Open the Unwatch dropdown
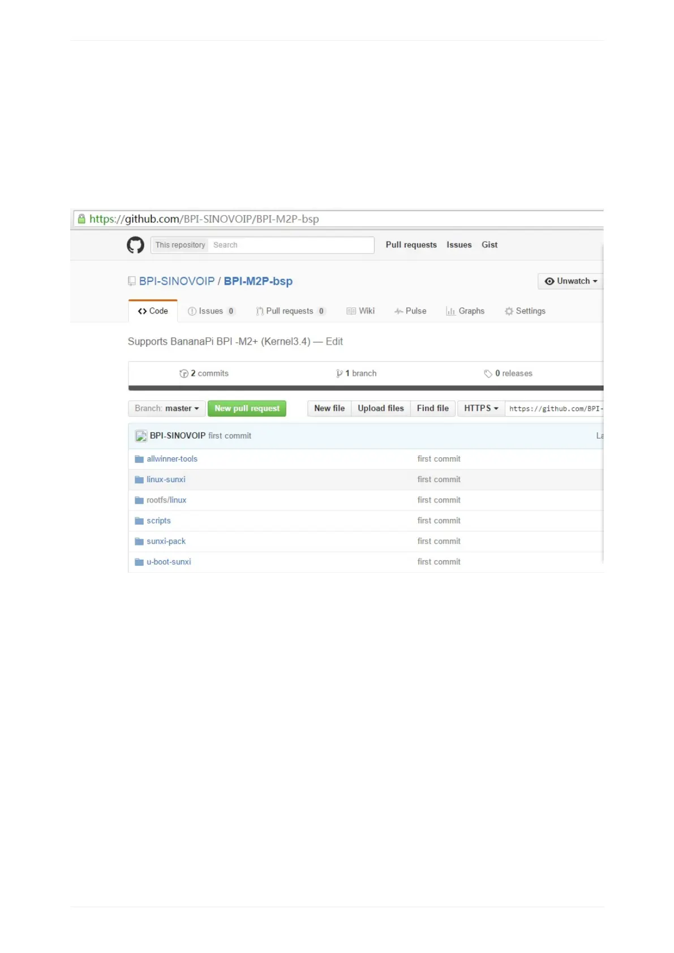Viewport: 674px width, 953px height. pos(570,281)
